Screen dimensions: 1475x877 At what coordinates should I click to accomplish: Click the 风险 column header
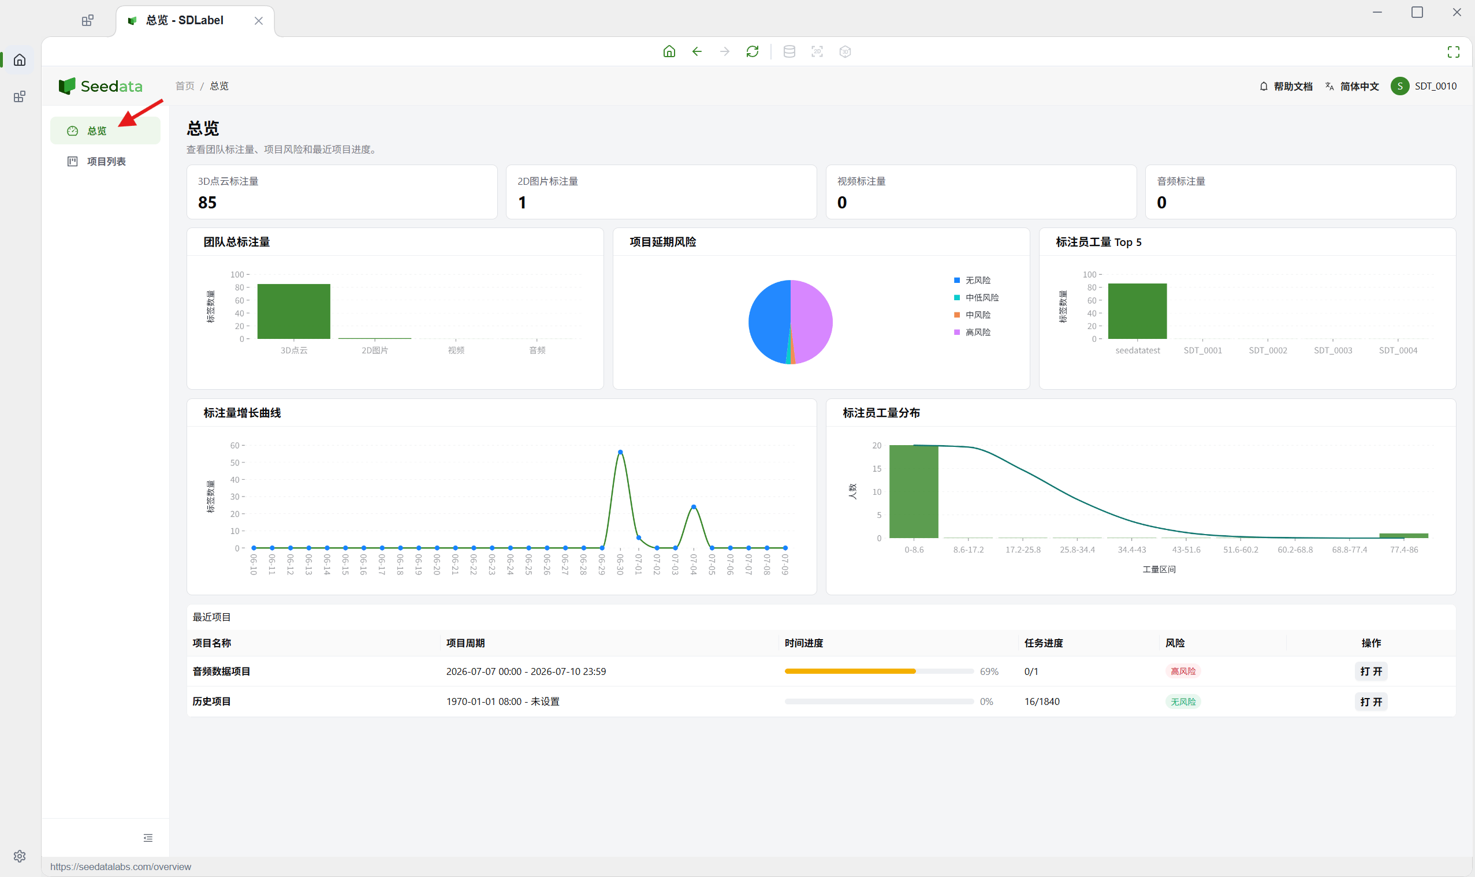tap(1175, 643)
